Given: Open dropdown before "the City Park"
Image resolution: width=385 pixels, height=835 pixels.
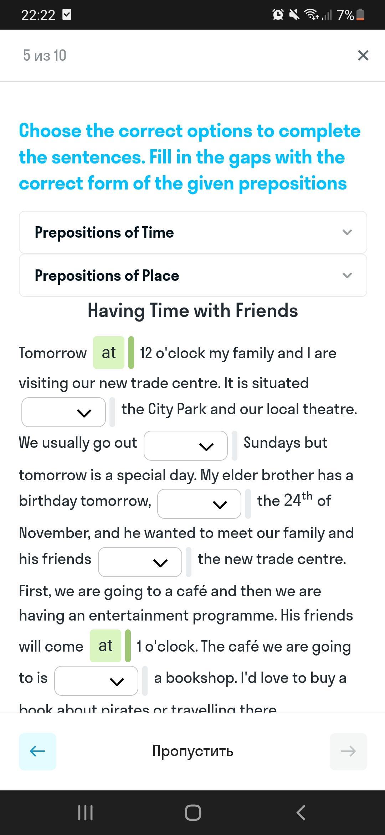Looking at the screenshot, I should 63,412.
